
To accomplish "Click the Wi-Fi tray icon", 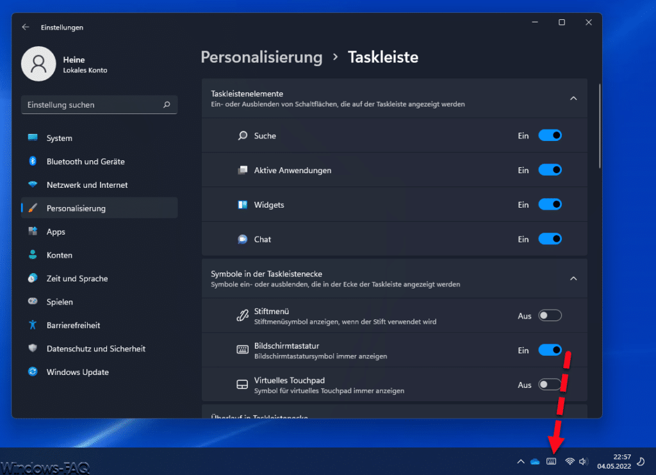I will (570, 462).
